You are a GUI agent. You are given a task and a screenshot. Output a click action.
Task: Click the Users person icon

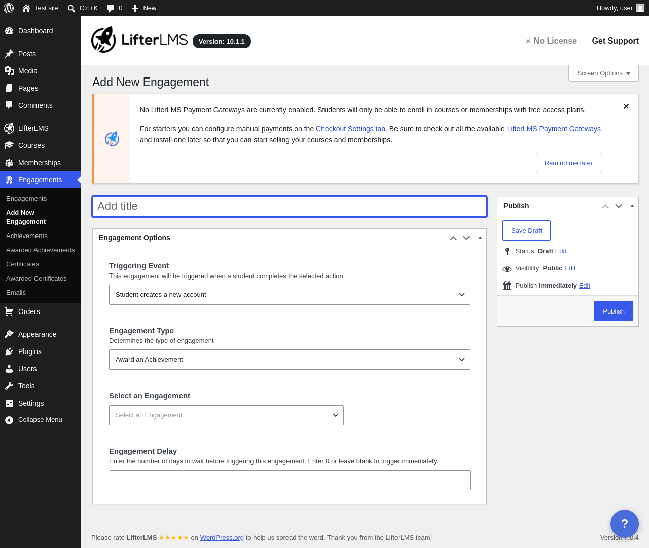click(9, 369)
